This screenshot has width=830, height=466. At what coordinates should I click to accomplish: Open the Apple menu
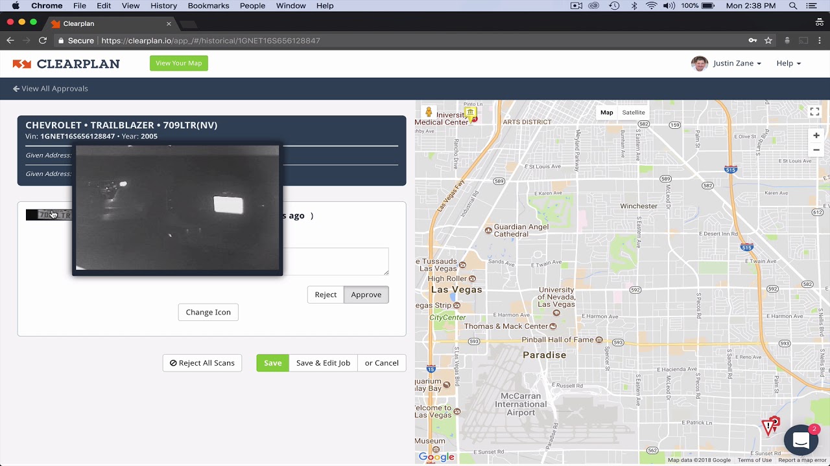pyautogui.click(x=16, y=6)
